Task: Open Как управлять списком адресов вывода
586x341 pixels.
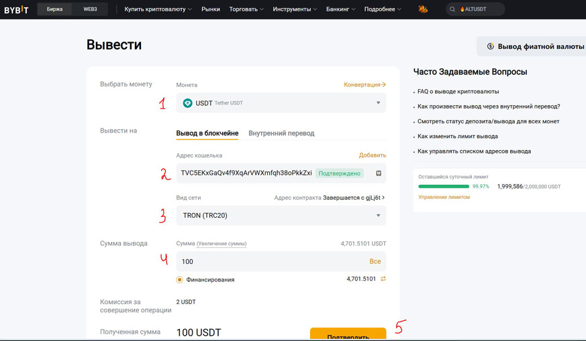Action: point(475,151)
